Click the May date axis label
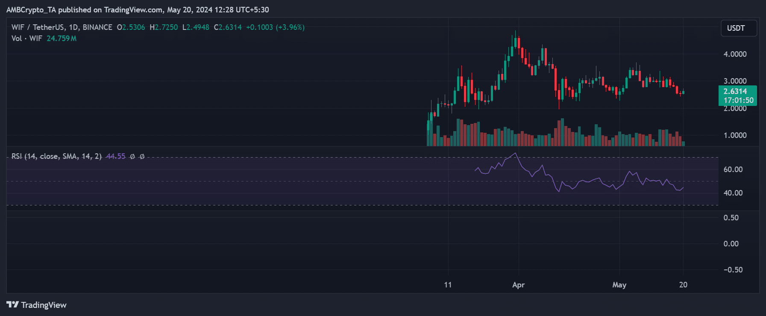This screenshot has height=316, width=766. point(619,285)
